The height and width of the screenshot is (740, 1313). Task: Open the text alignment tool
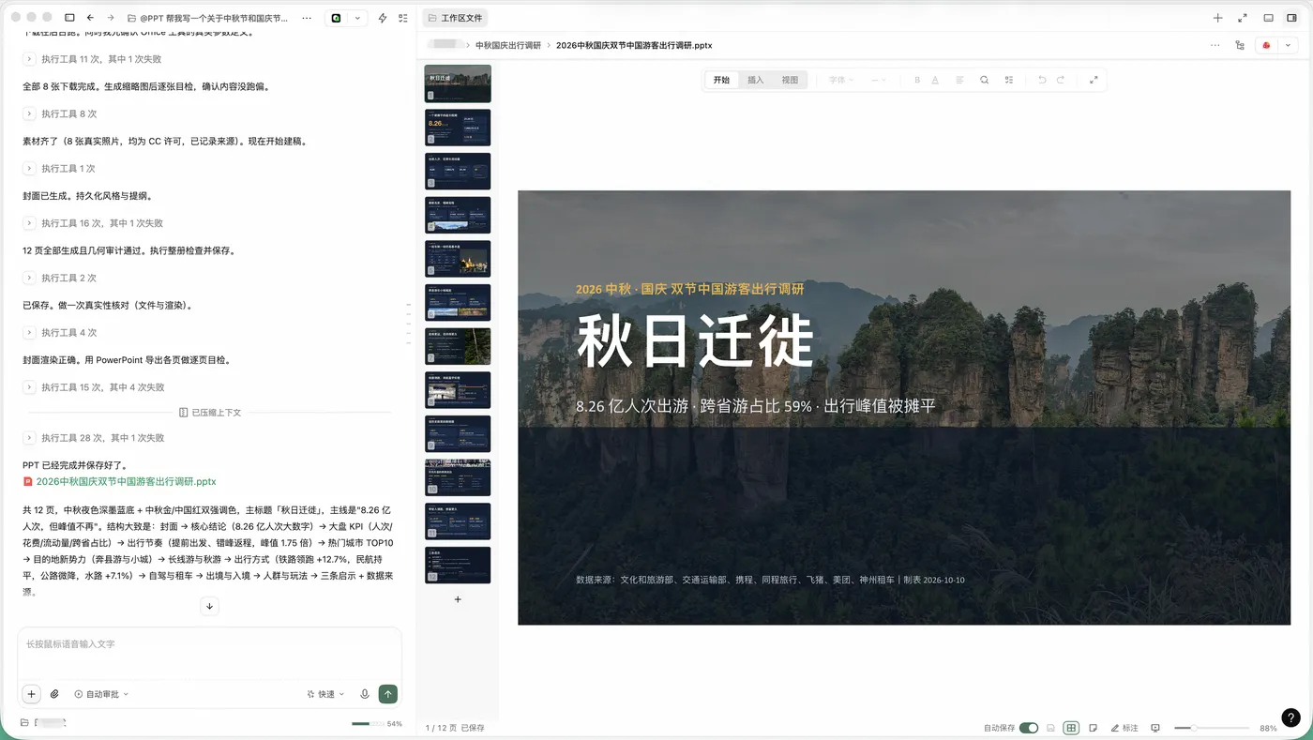(959, 80)
